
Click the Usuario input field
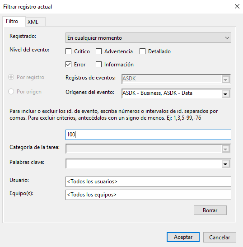click(x=148, y=182)
